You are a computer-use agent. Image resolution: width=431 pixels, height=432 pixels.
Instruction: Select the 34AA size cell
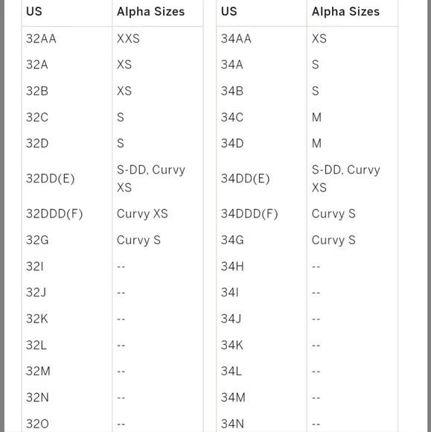click(x=236, y=39)
